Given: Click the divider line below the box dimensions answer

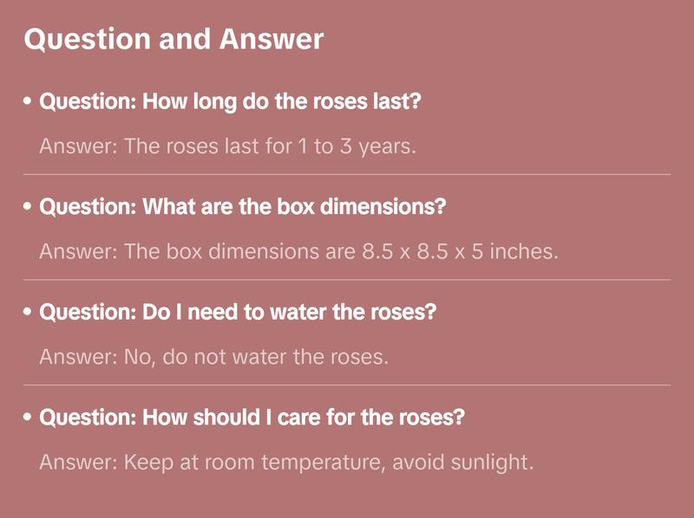Looking at the screenshot, I should 347,280.
